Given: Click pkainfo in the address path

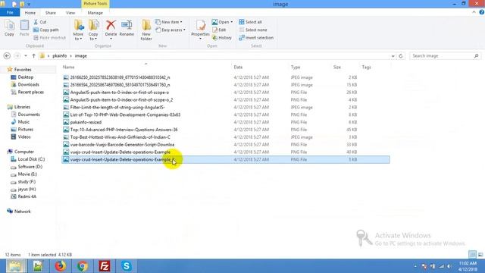Looking at the screenshot, I should 59,55.
